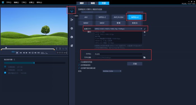Remove the profile with minus icon

[x=145, y=35]
